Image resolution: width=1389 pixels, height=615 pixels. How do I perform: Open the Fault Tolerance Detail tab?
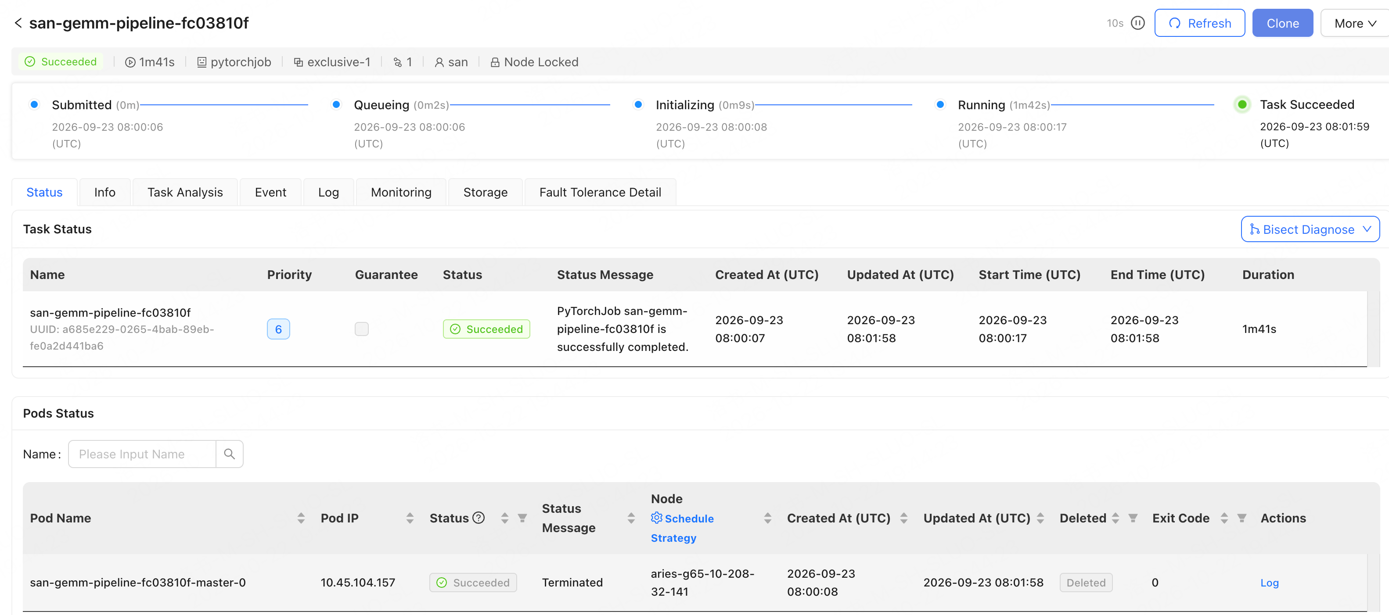[x=600, y=192]
